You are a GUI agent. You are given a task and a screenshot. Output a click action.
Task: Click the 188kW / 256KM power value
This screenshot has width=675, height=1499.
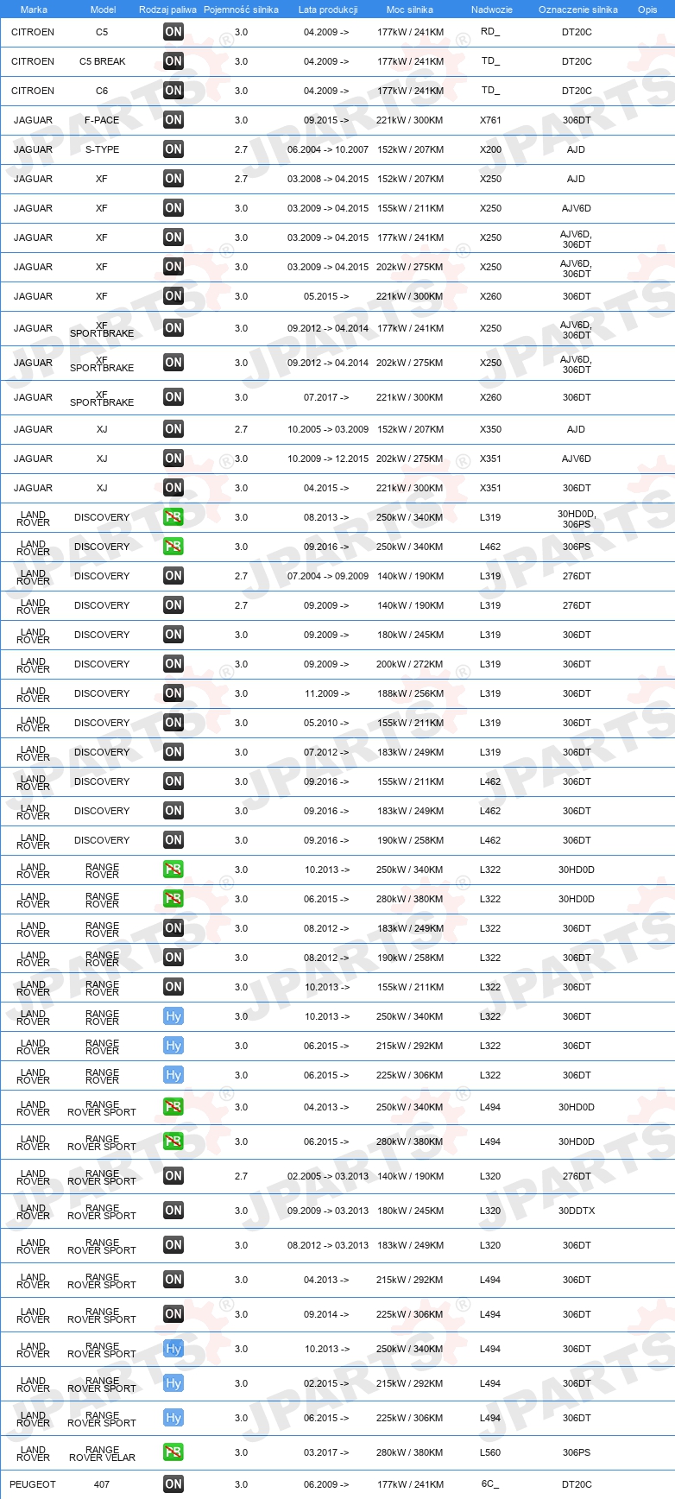coord(410,693)
